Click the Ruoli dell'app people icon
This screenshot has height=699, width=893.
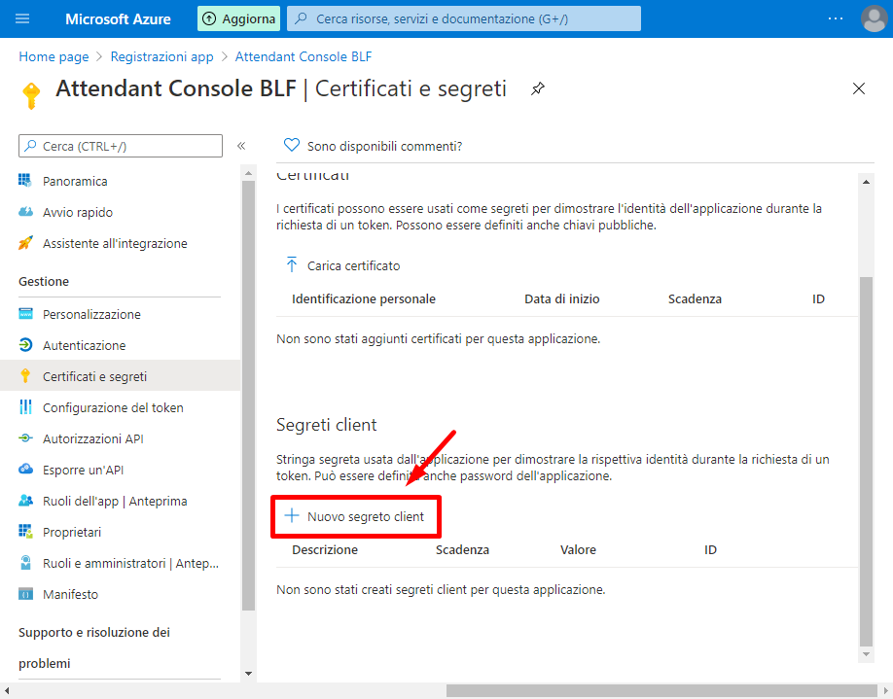[25, 501]
